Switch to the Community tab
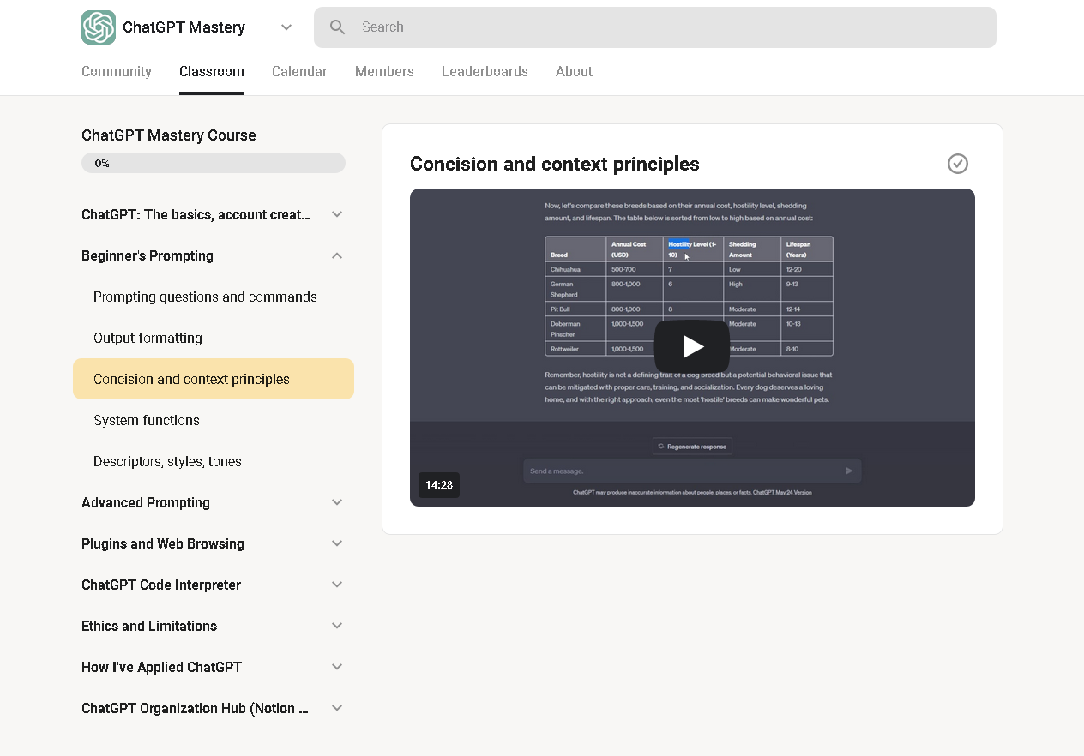This screenshot has width=1084, height=756. point(117,72)
